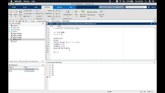Image resolution: width=165 pixels, height=93 pixels.
Task: Select app1.mlapp in Current Folder
Action: point(17,34)
